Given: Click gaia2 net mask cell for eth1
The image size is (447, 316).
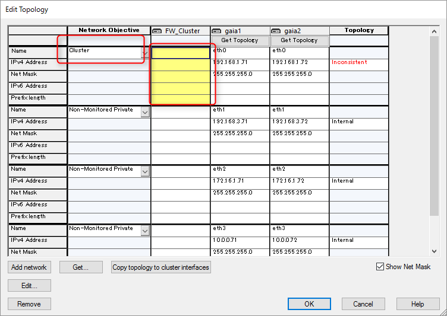Looking at the screenshot, I should (300, 136).
